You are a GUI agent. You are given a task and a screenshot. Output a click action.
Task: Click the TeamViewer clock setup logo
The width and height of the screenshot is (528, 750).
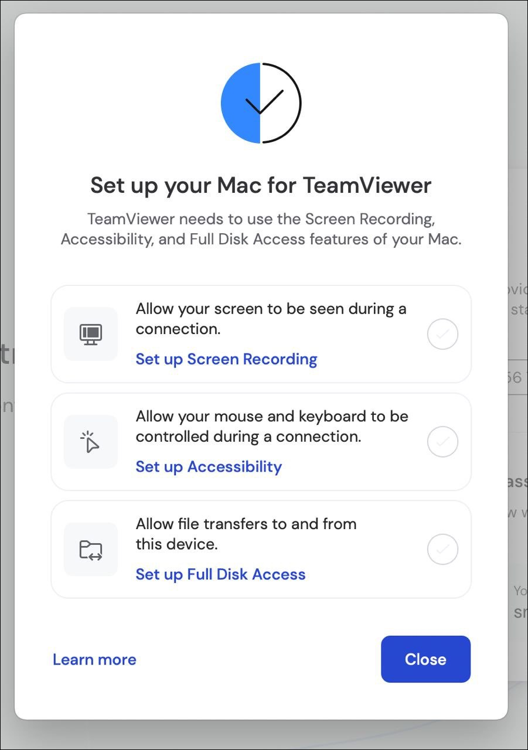coord(261,102)
